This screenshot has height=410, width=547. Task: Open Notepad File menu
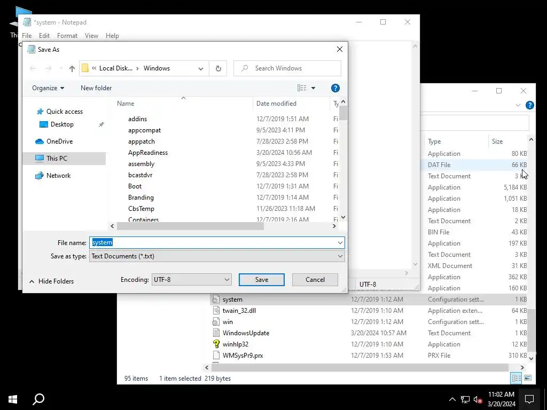[27, 36]
